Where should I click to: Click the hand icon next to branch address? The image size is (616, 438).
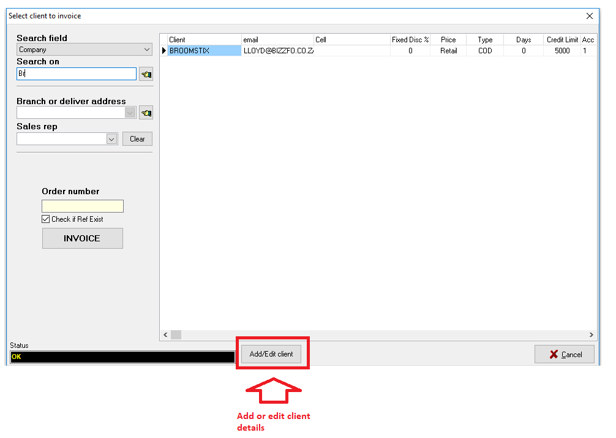(x=146, y=113)
